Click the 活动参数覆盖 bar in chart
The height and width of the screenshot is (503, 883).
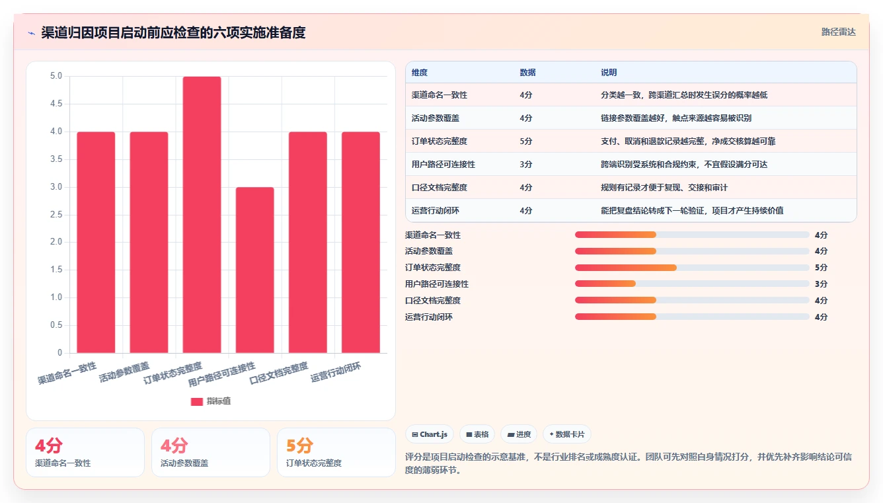(x=149, y=243)
